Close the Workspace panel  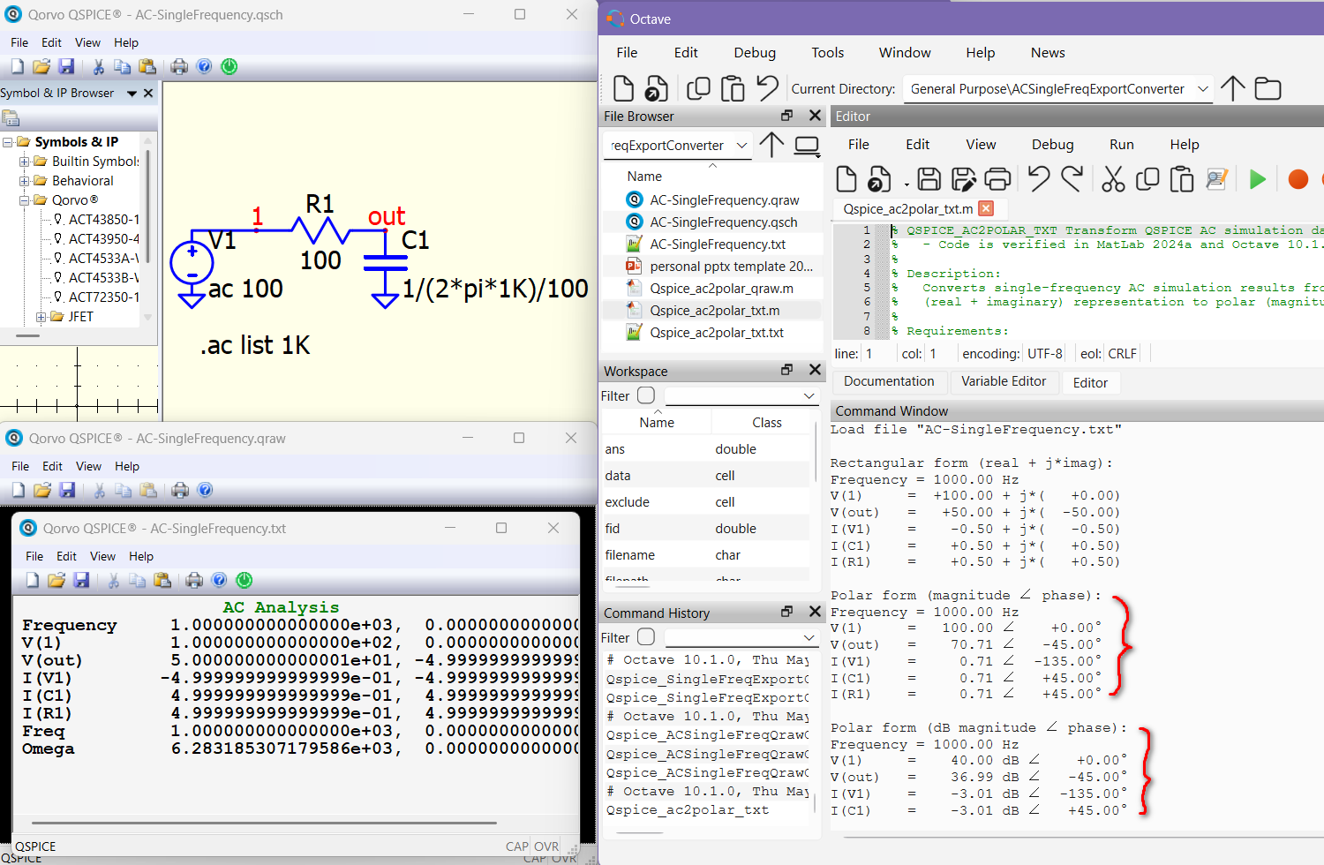tap(815, 370)
